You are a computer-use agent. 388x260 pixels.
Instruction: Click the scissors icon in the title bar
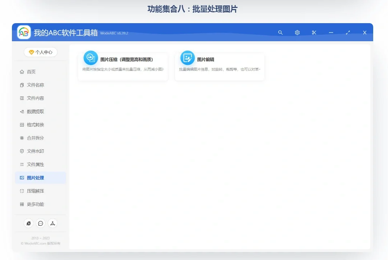coord(314,33)
